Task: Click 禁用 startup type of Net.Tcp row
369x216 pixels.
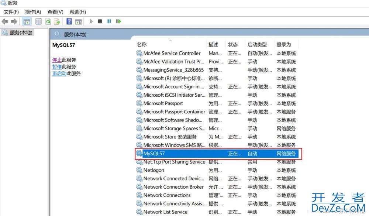Action: click(252, 162)
